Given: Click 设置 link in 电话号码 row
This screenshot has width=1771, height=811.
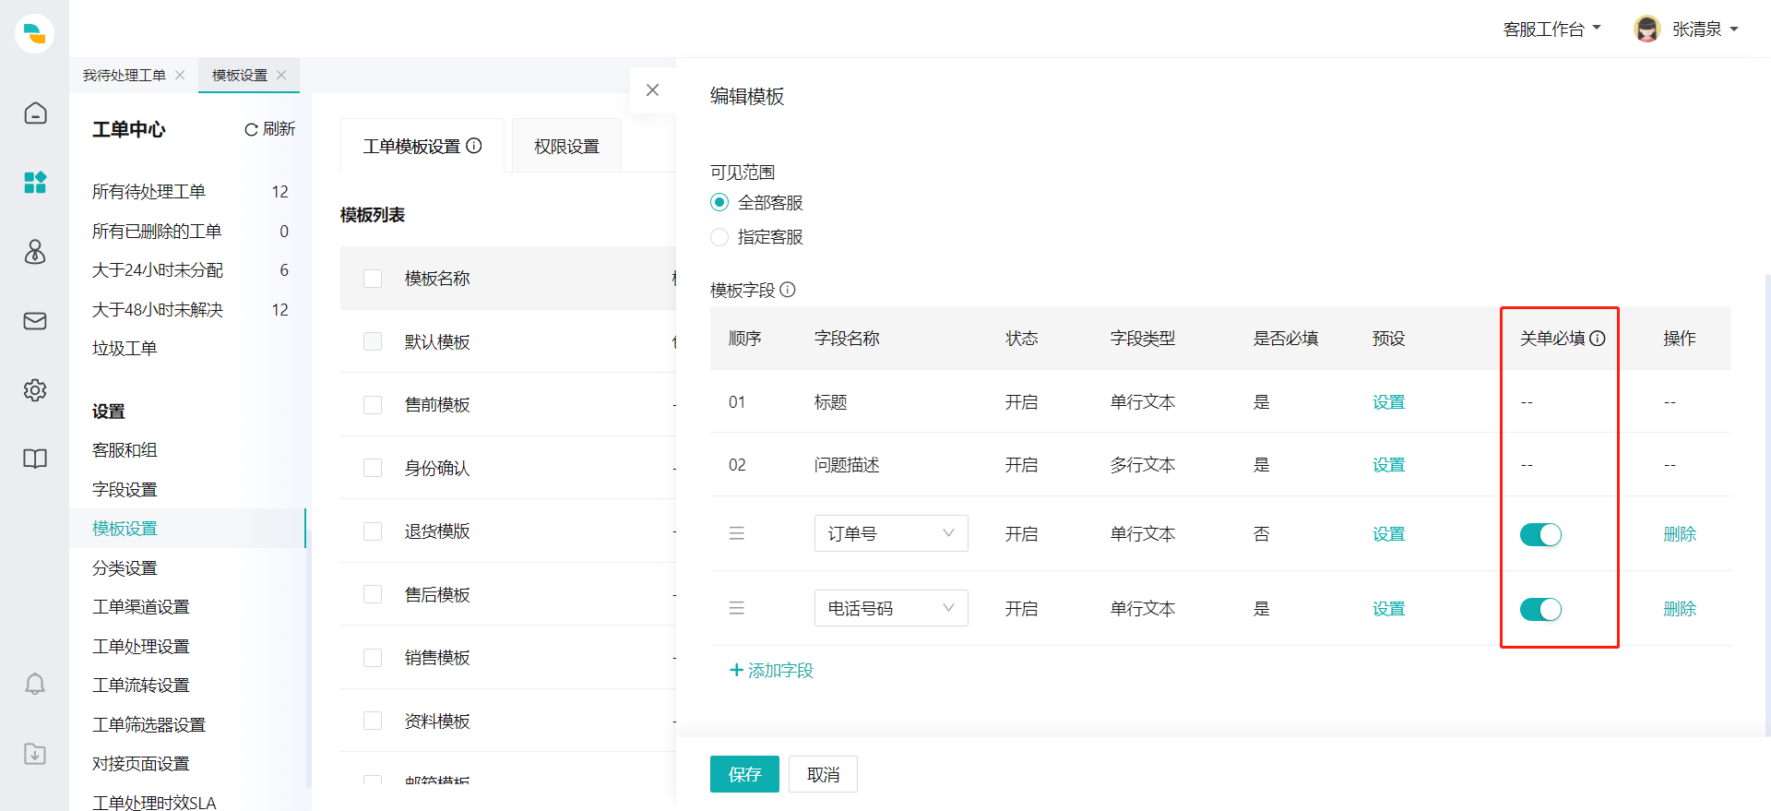Looking at the screenshot, I should [1388, 608].
